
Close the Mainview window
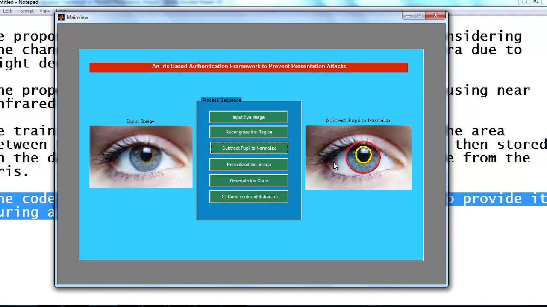click(x=435, y=16)
